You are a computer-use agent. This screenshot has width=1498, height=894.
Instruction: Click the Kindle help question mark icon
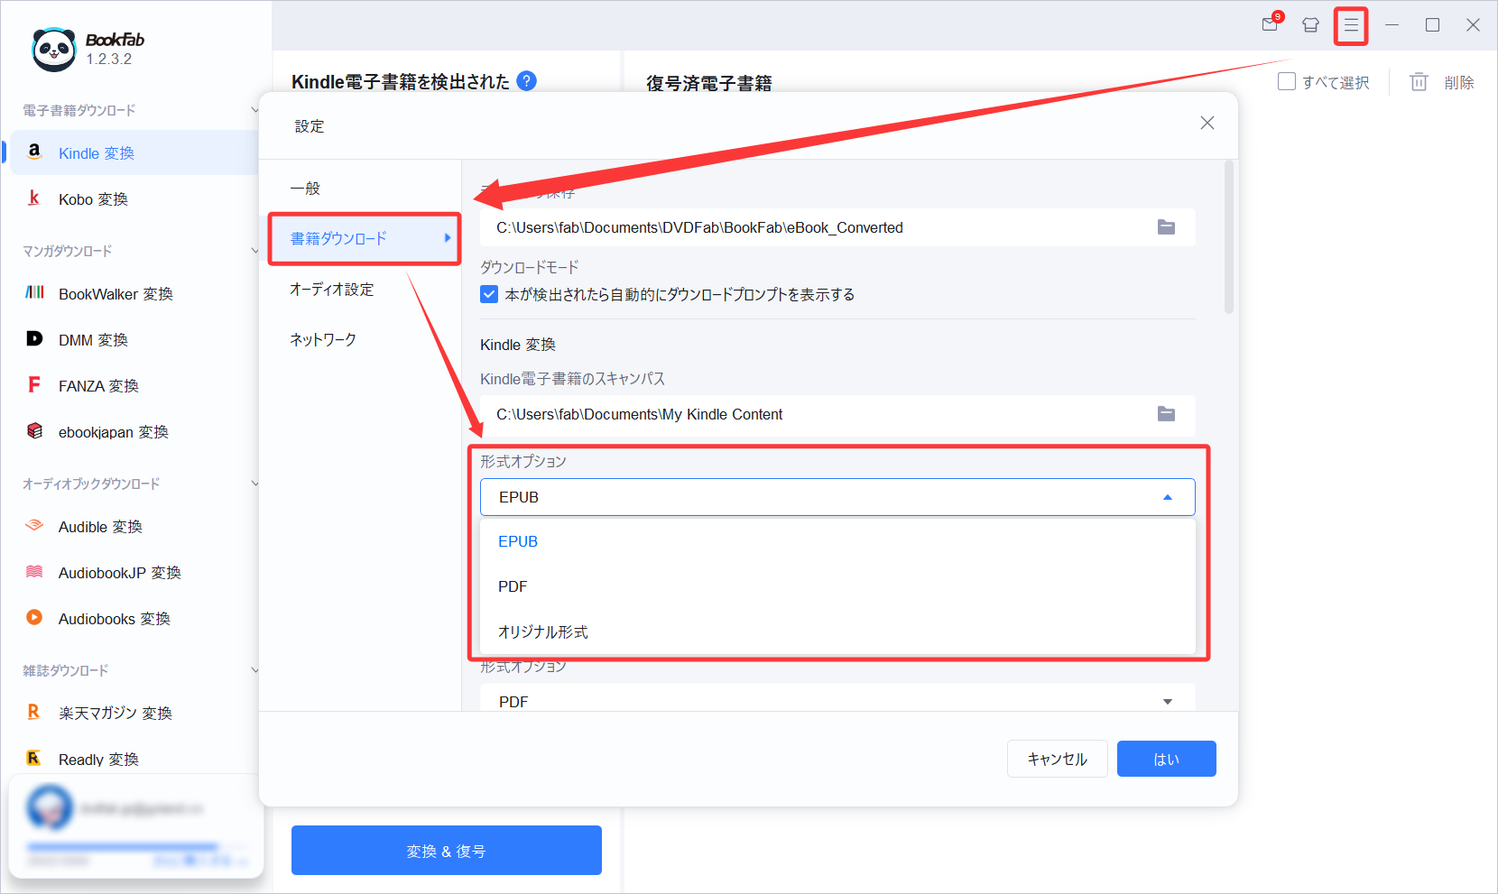tap(527, 81)
